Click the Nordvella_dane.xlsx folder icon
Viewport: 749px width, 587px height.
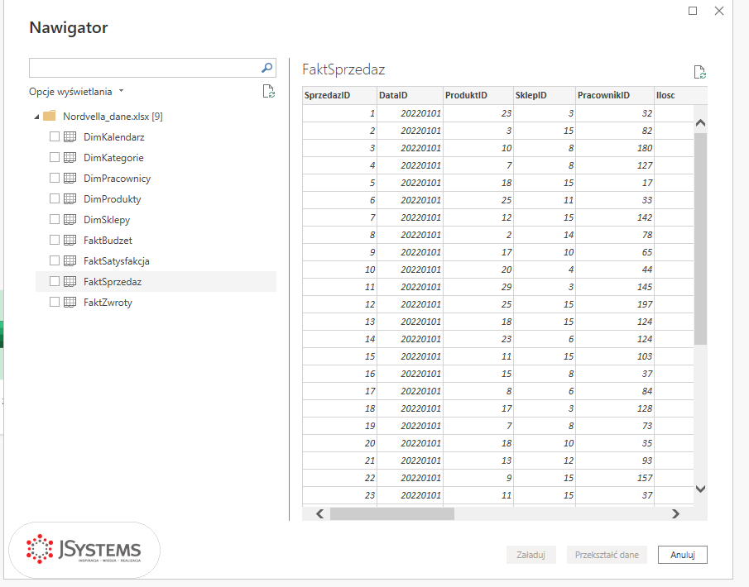[x=49, y=116]
